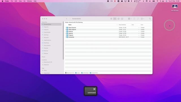Open the Action ellipsis toolbar menu

click(x=142, y=19)
